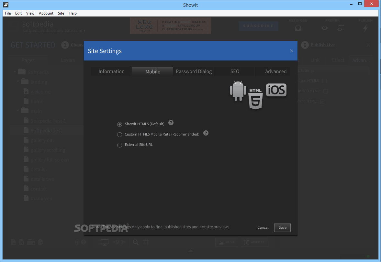Viewport: 381px width, 262px height.
Task: Open the Account menu
Action: tap(46, 13)
